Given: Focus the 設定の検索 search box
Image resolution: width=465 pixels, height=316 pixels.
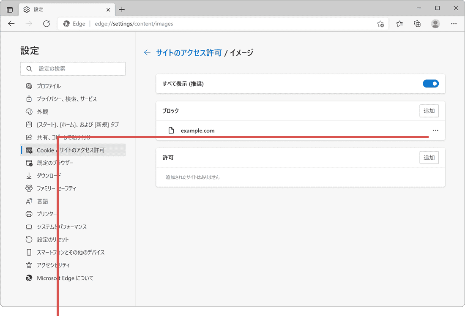Looking at the screenshot, I should coord(73,69).
